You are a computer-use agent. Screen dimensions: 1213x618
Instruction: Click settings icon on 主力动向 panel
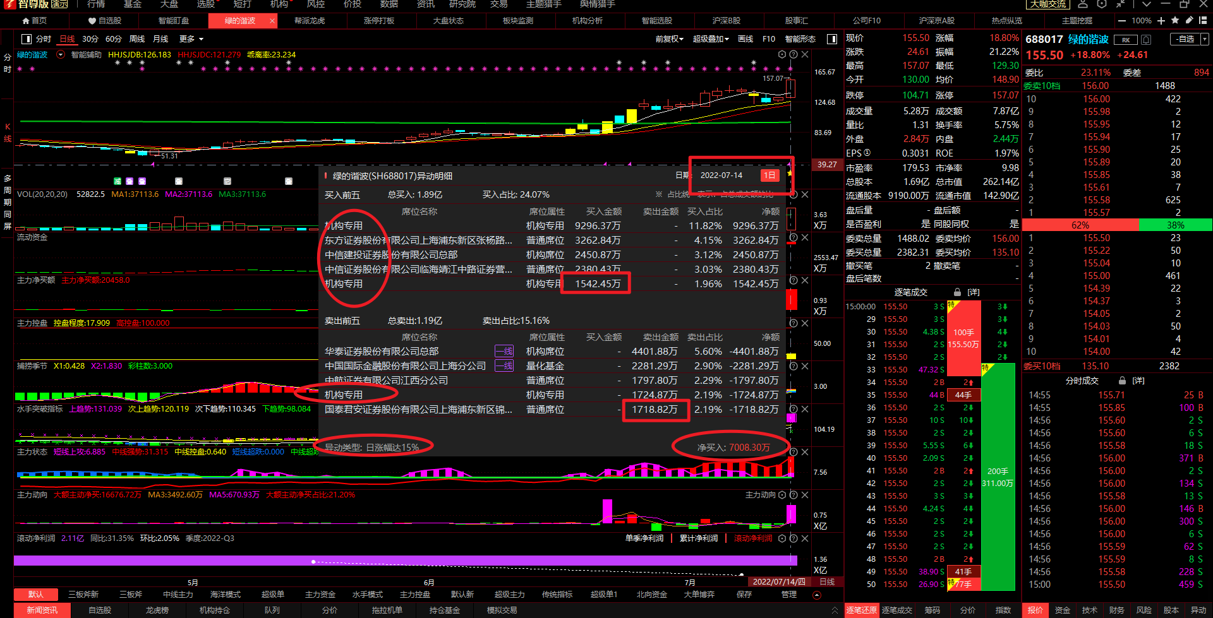click(x=782, y=495)
